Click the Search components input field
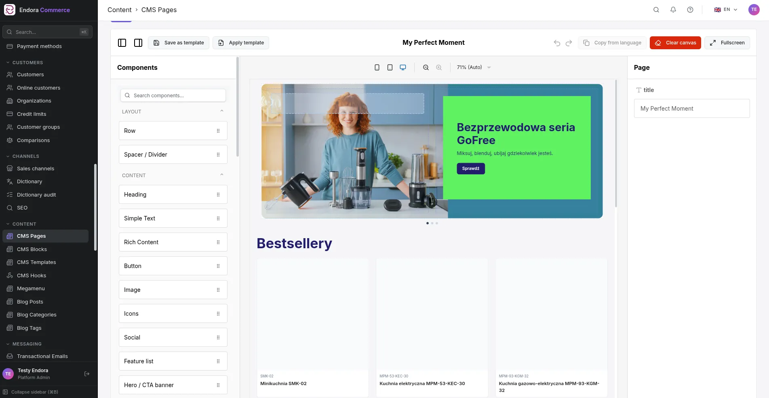 click(173, 96)
